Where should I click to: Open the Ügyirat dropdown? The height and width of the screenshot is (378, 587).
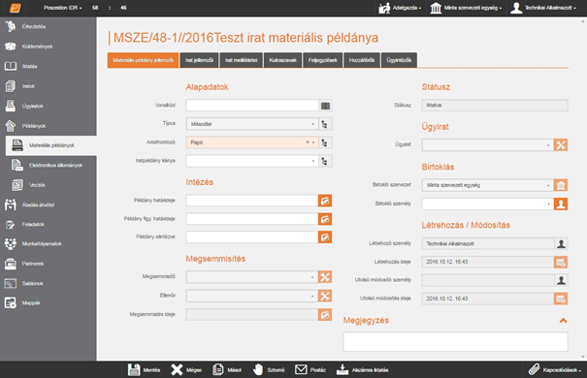(x=487, y=145)
